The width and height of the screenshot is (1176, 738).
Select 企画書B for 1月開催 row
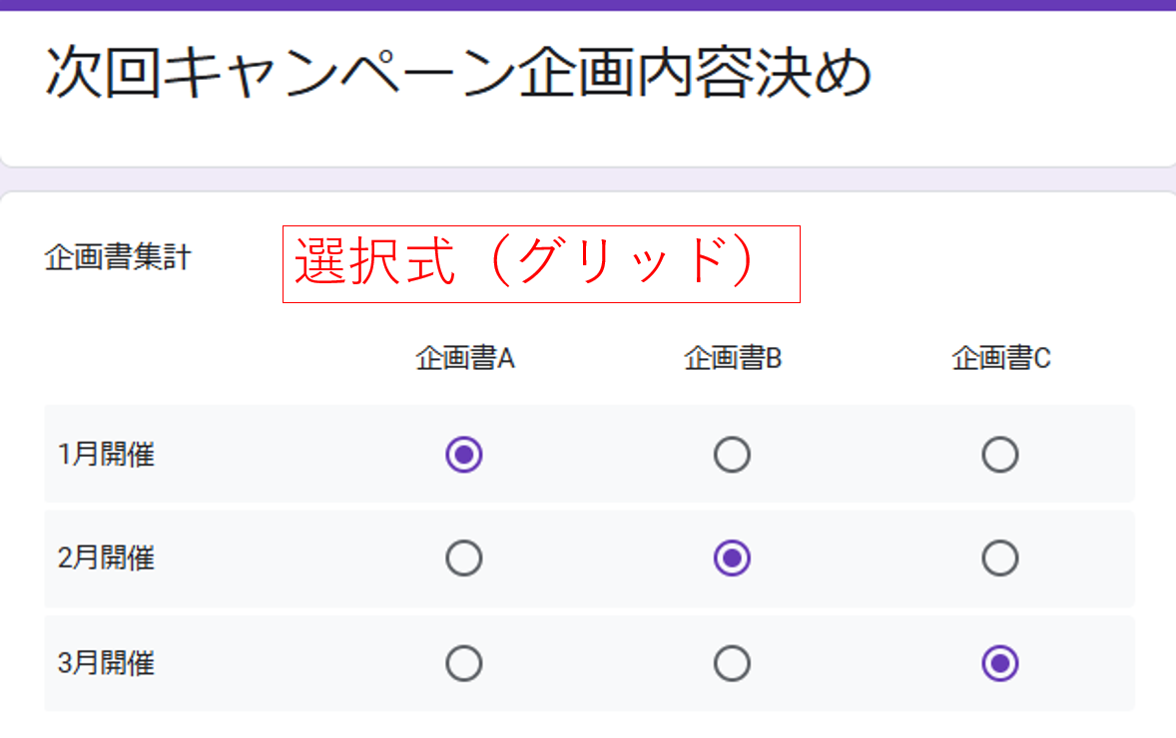pos(732,455)
